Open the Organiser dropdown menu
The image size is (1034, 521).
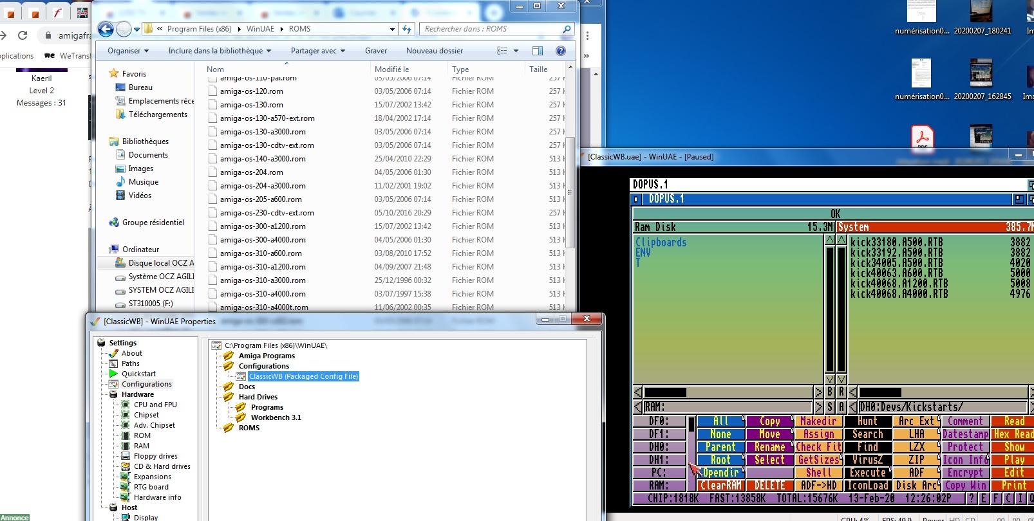point(128,51)
